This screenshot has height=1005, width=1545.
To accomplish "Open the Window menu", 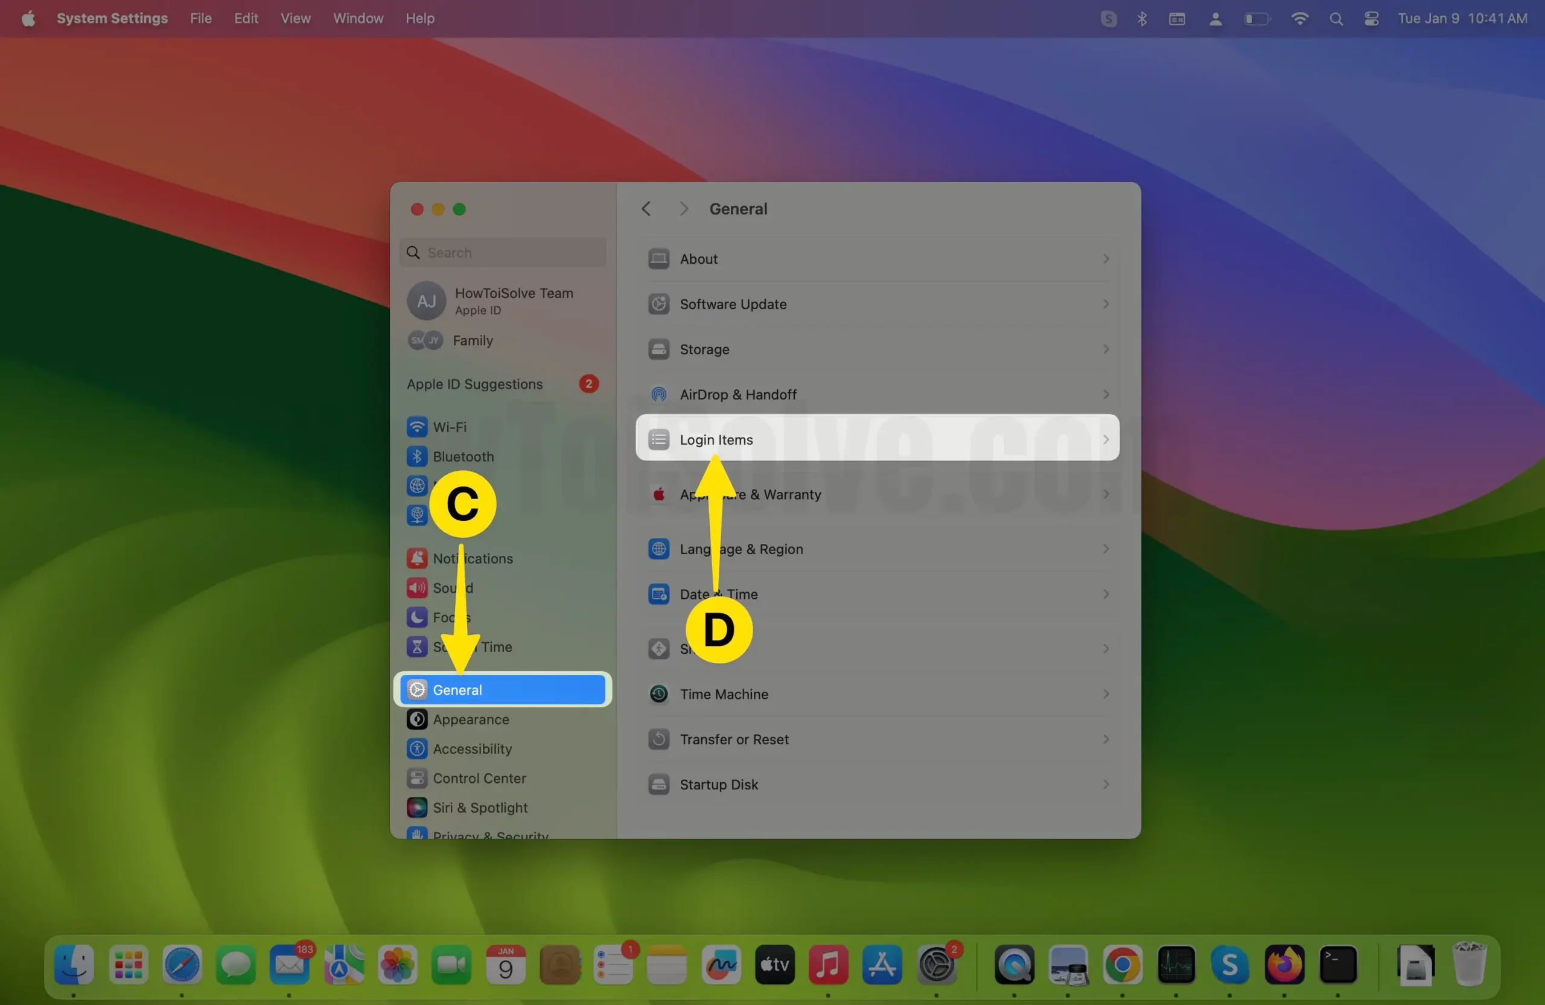I will (358, 18).
